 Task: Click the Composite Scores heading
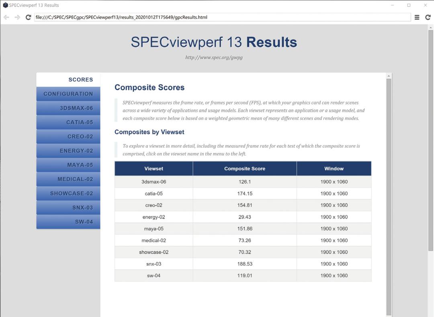(149, 88)
